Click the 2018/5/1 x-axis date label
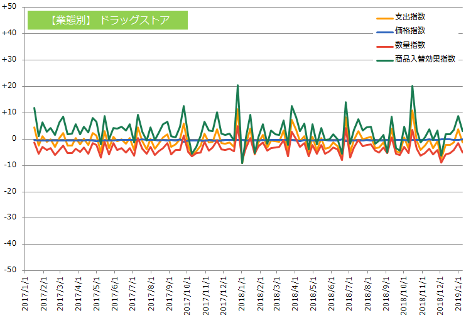 point(313,294)
